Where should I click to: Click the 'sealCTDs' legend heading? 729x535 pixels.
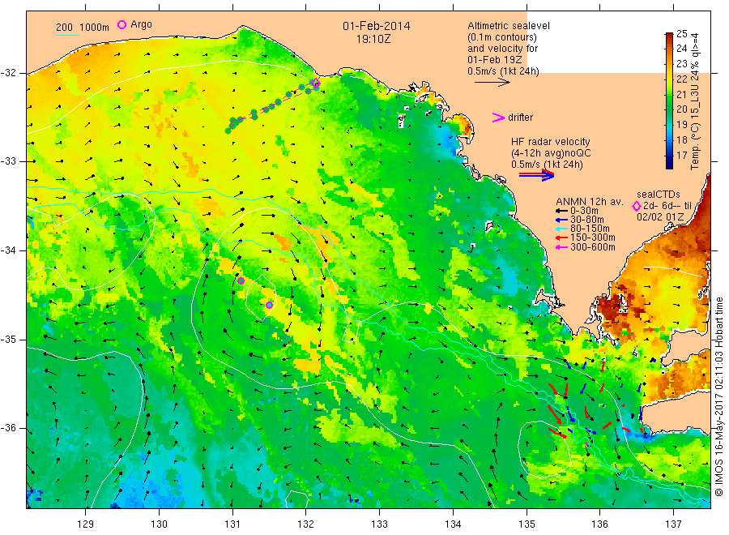tap(659, 195)
